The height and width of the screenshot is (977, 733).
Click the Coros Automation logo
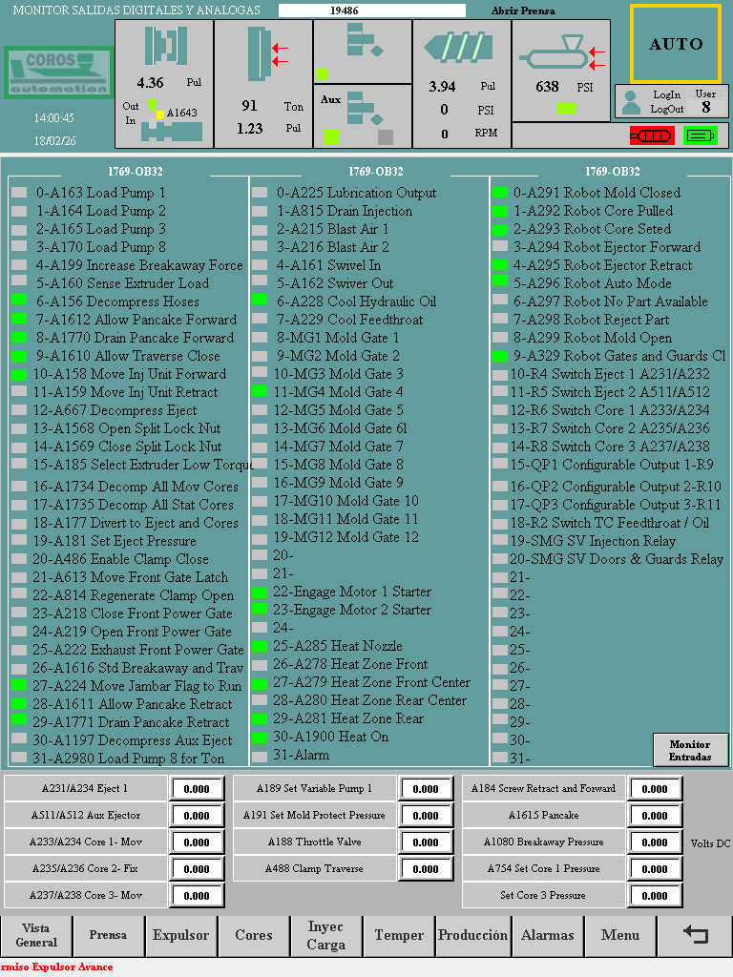pos(57,73)
